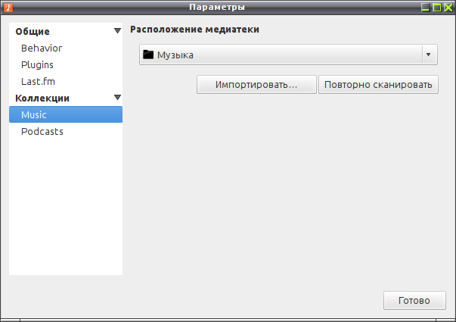This screenshot has width=456, height=322.
Task: Click the Готово button
Action: point(414,301)
